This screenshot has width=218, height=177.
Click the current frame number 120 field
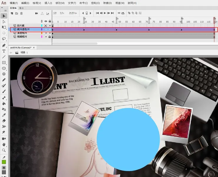click(x=55, y=13)
